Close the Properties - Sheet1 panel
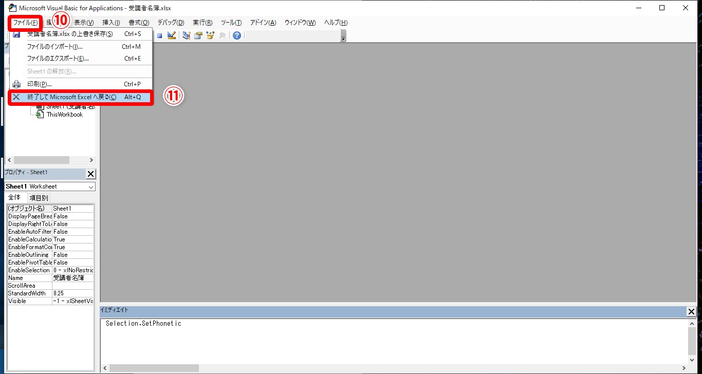This screenshot has width=702, height=374. click(x=90, y=174)
